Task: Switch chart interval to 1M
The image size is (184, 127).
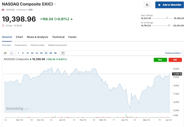Action: tap(55, 53)
